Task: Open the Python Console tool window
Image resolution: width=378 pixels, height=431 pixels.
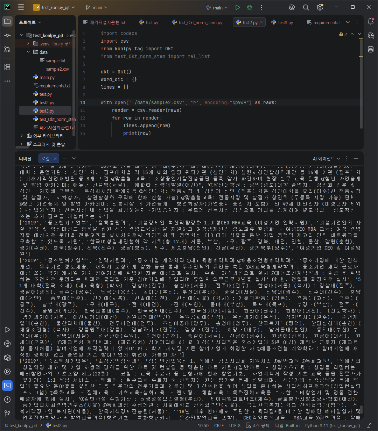Action: coord(7,344)
